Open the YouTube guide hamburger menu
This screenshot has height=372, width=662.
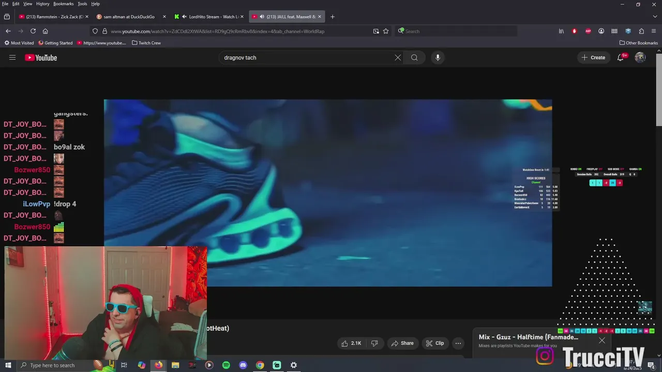(x=12, y=57)
